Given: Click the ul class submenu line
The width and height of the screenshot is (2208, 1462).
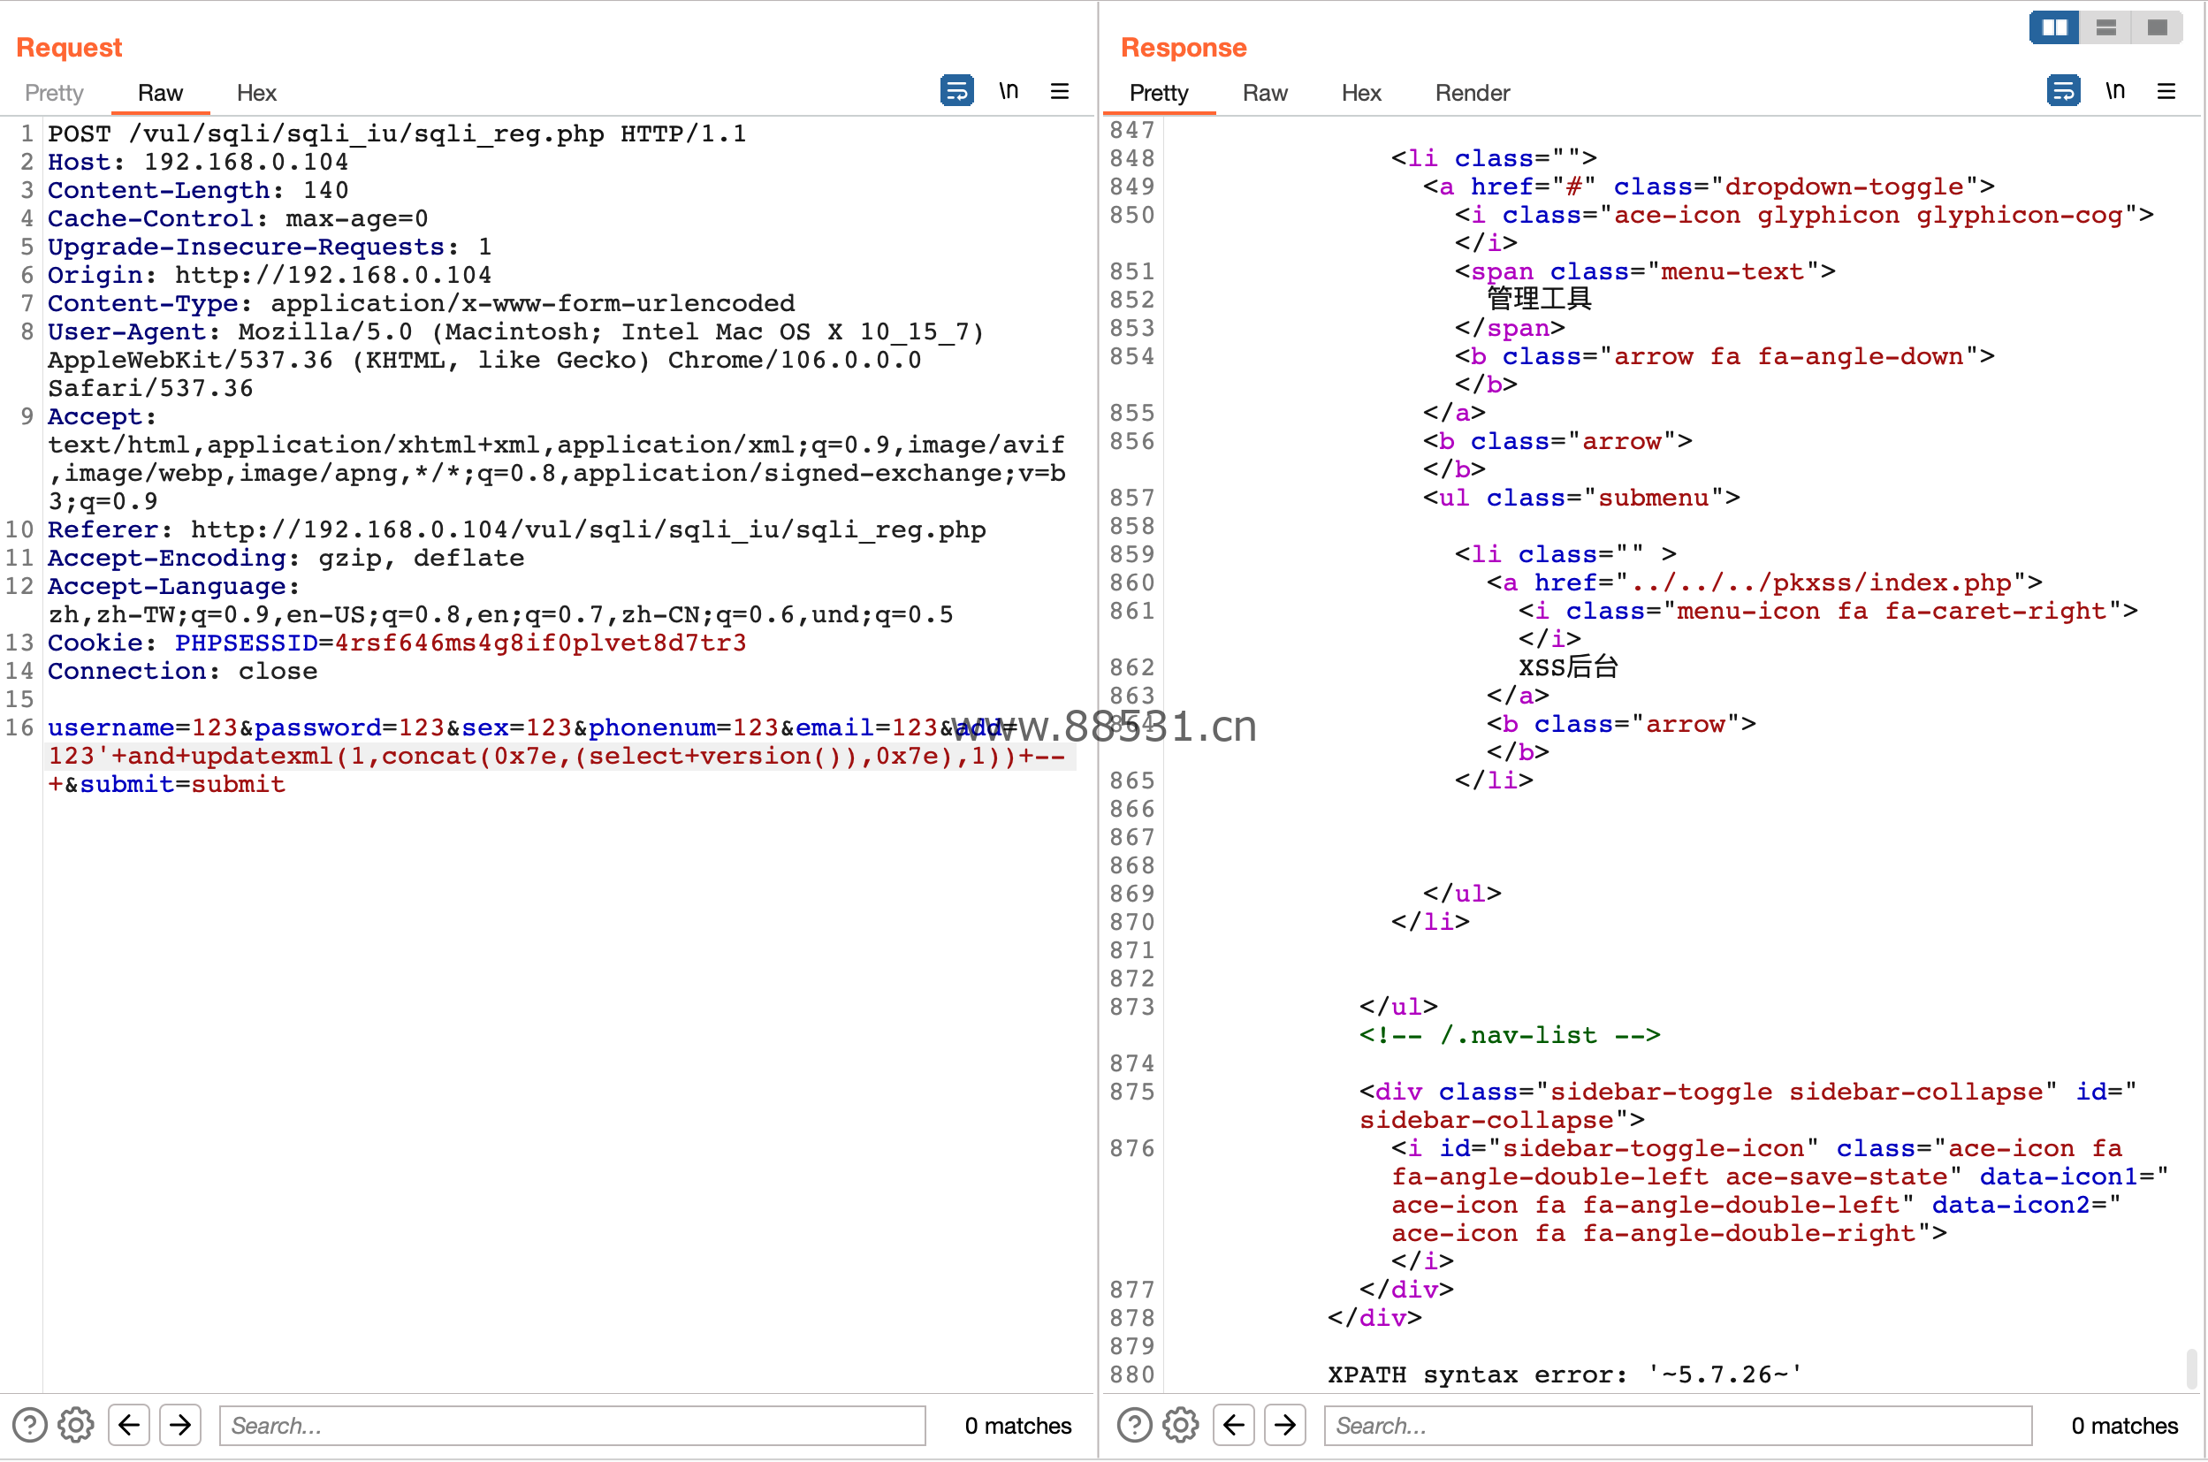Looking at the screenshot, I should pyautogui.click(x=1581, y=498).
